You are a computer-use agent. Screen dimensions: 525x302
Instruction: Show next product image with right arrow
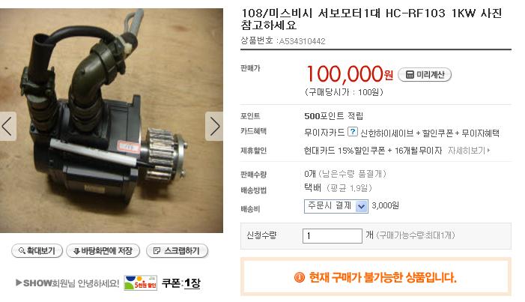[x=214, y=127]
